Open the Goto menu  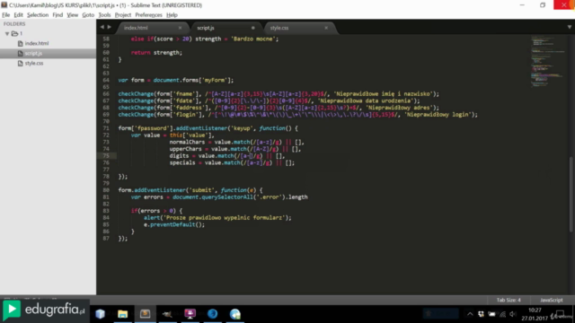tap(88, 15)
